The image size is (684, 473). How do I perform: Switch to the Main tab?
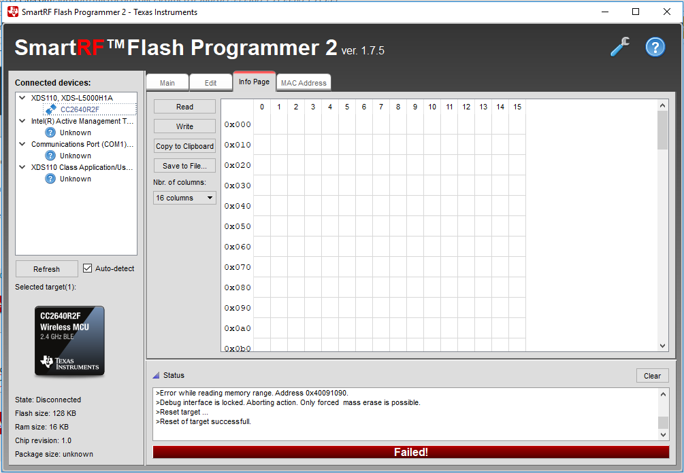[x=167, y=83]
